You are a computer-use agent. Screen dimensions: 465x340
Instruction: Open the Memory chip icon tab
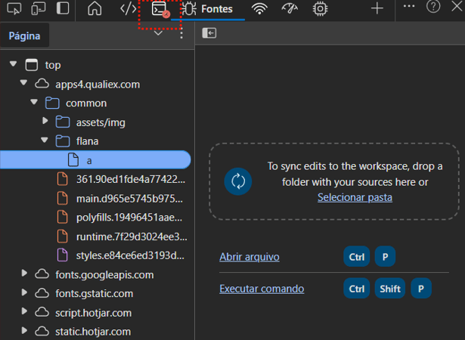tap(321, 9)
